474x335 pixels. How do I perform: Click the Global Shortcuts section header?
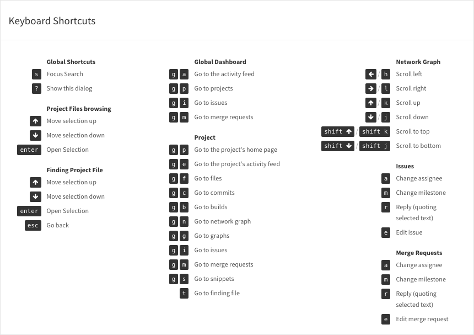(71, 62)
